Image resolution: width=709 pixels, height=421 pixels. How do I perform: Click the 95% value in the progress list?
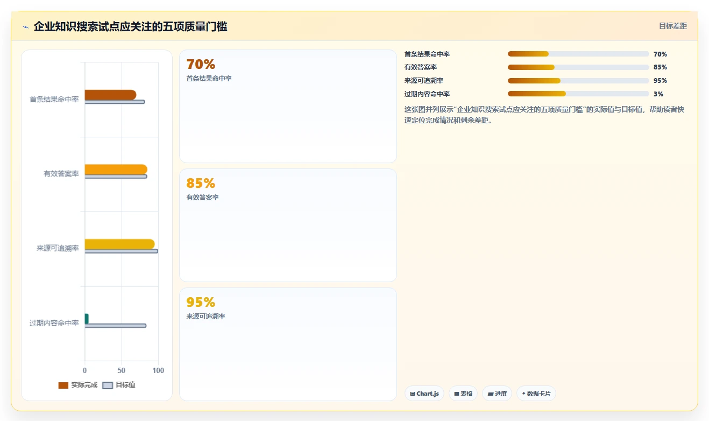[x=660, y=81]
